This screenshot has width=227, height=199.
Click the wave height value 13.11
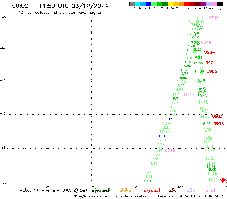(x=209, y=147)
